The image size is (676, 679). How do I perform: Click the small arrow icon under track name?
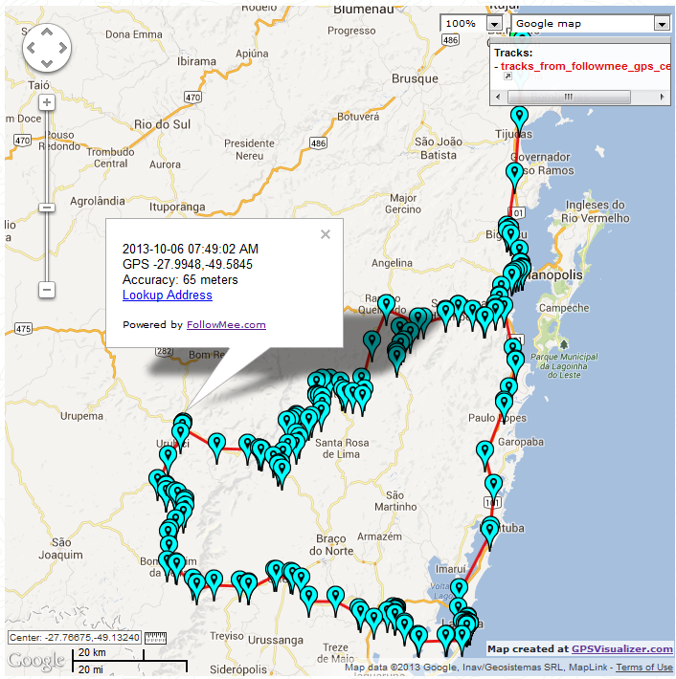[507, 77]
